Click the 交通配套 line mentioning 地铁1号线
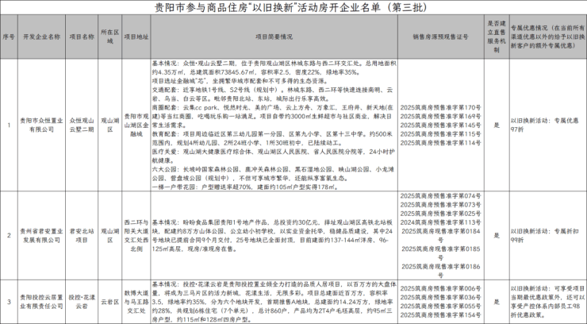The height and width of the screenshot is (324, 587). pos(273,94)
